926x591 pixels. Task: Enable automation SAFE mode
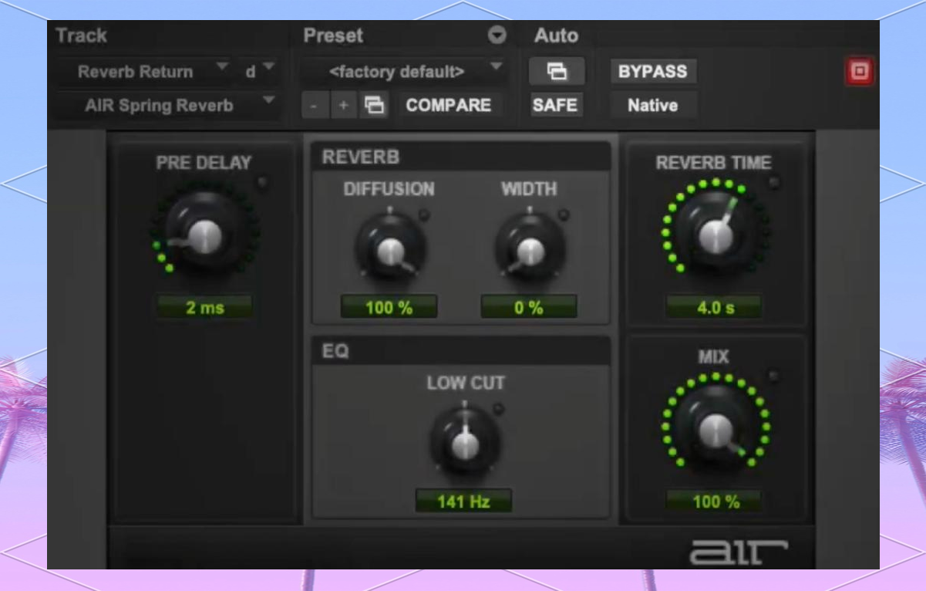point(556,105)
